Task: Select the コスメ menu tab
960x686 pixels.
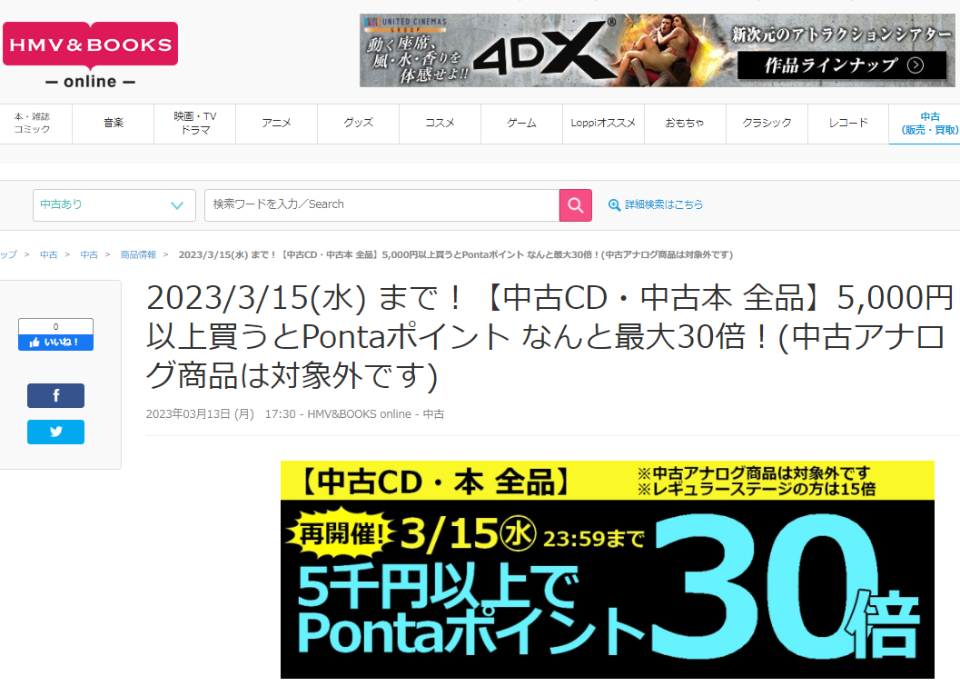Action: click(440, 123)
